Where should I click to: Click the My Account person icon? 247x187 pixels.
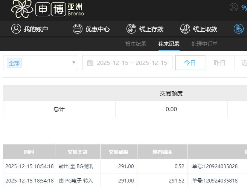(16, 29)
